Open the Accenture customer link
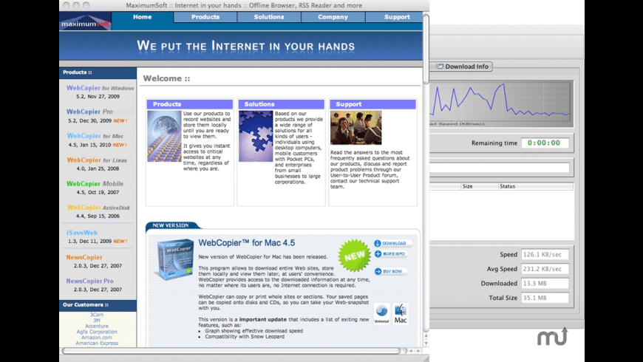This screenshot has width=643, height=362. click(97, 327)
